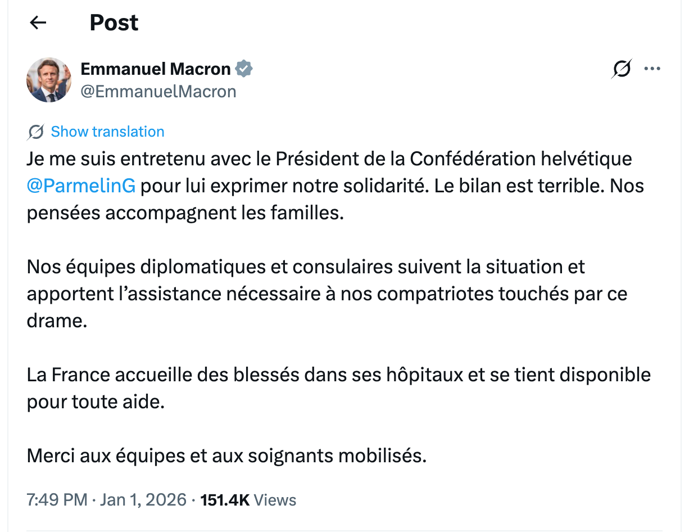Viewport: 689px width, 532px height.
Task: Click the Jan 1, 2026 date
Action: [x=143, y=500]
